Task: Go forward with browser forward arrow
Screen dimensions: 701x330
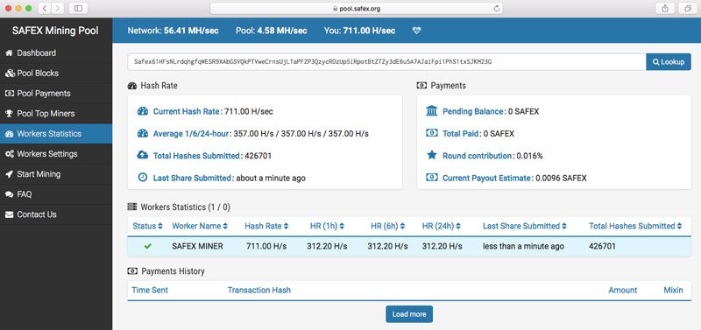Action: pyautogui.click(x=58, y=9)
